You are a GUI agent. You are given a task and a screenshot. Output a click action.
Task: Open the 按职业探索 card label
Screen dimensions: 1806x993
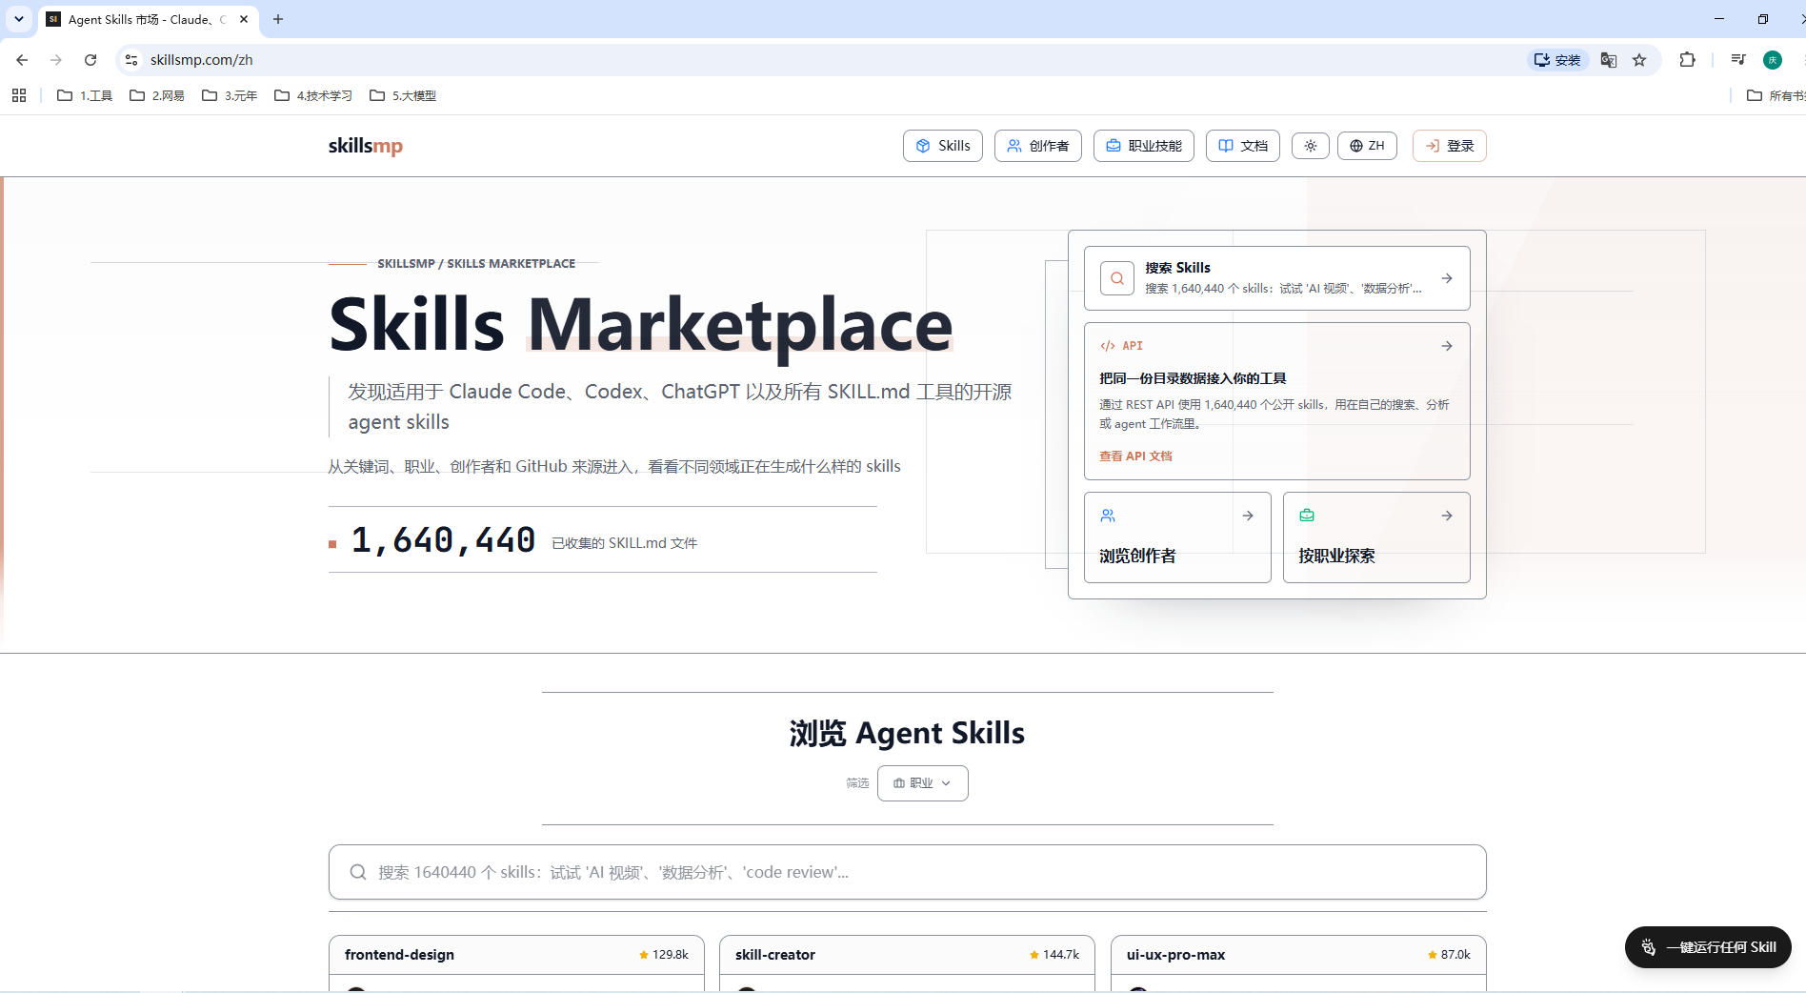tap(1336, 556)
